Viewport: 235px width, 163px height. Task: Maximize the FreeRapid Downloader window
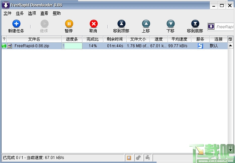(222, 6)
